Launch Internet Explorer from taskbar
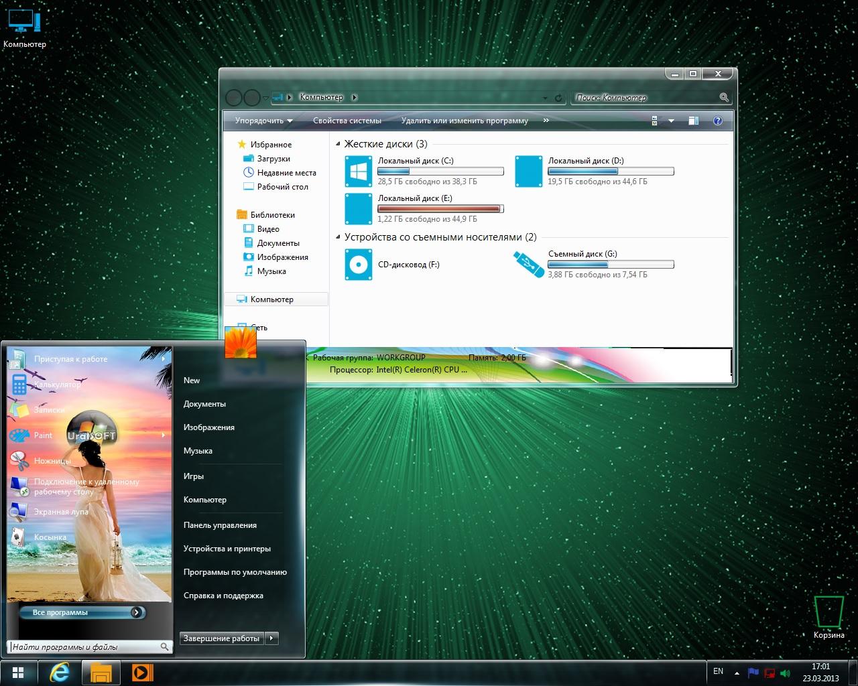The height and width of the screenshot is (686, 858). [x=60, y=673]
